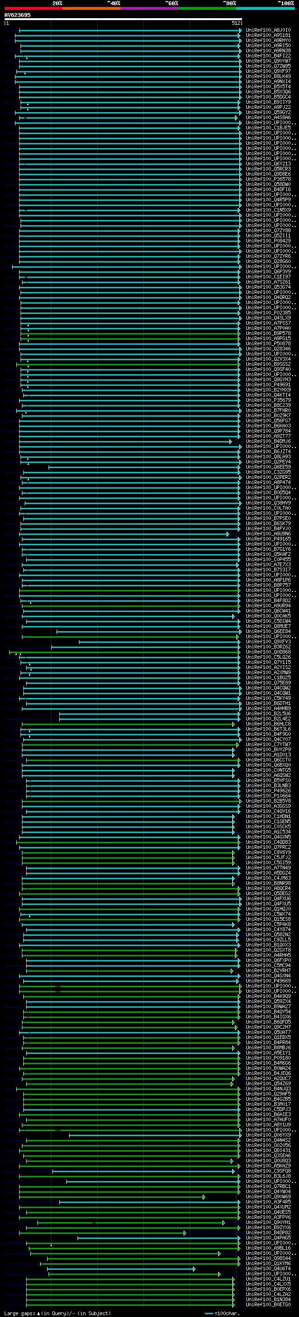
Task: Select hit label UniRef100_B9IIY9
Action: [268, 102]
